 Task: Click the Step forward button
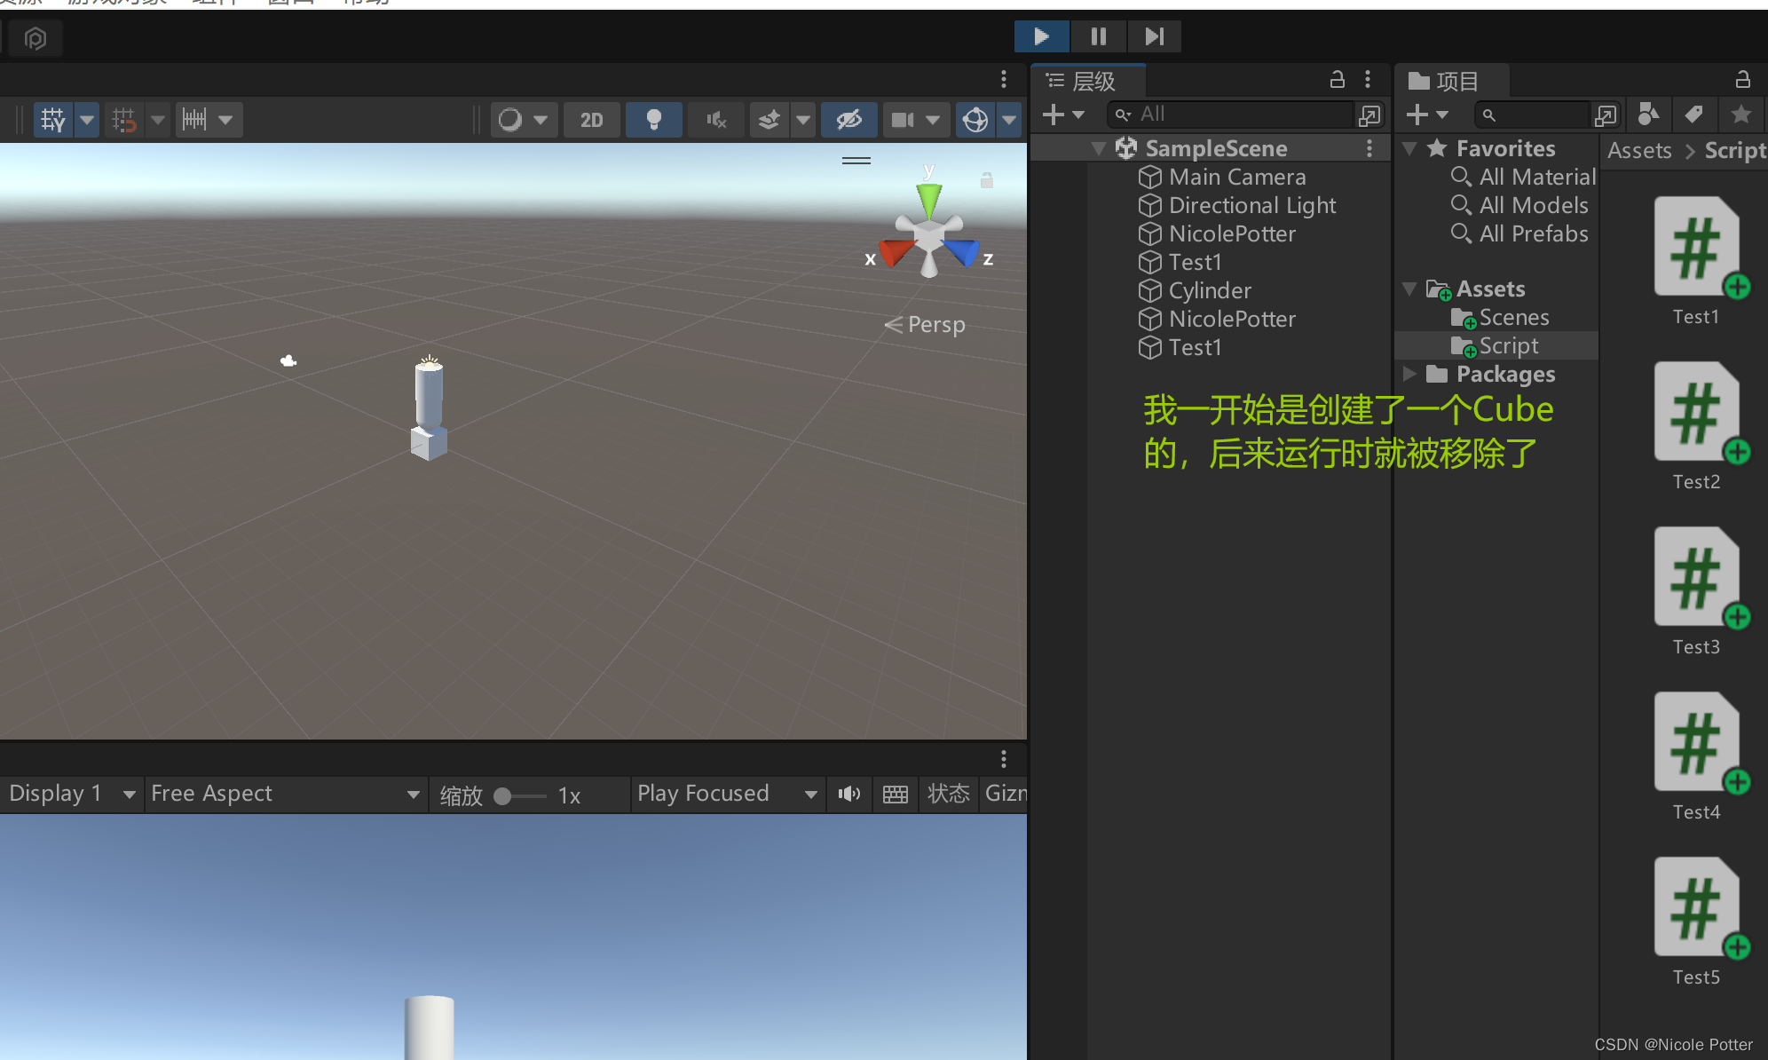click(1154, 36)
